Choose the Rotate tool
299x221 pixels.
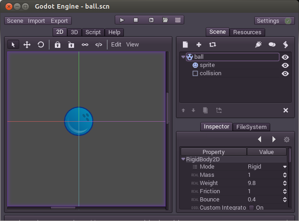pyautogui.click(x=41, y=45)
